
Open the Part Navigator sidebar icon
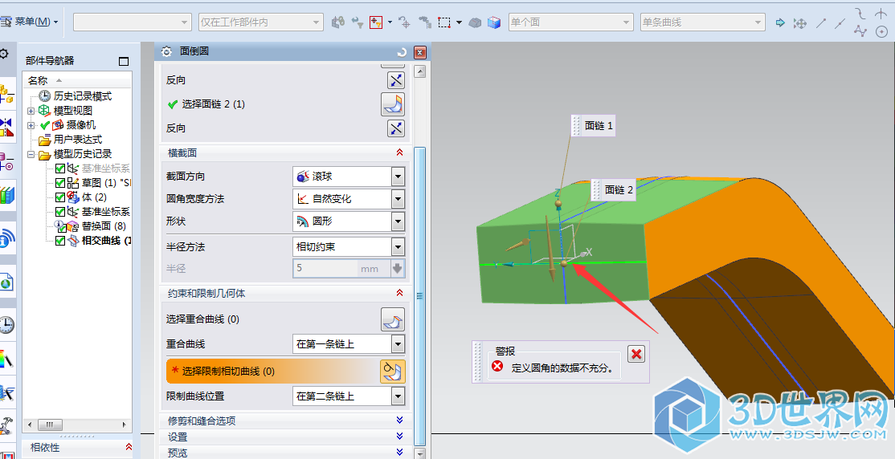7,162
